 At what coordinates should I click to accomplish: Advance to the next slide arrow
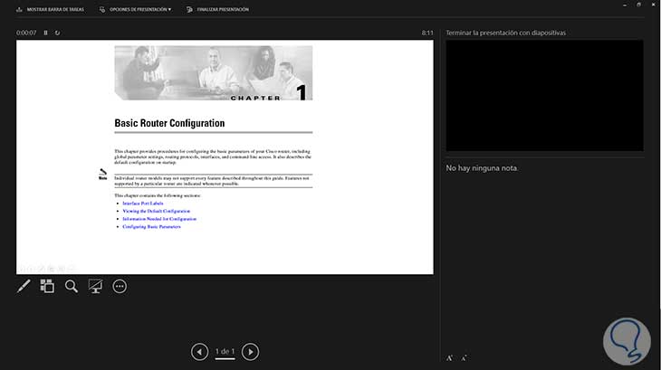[x=251, y=352]
